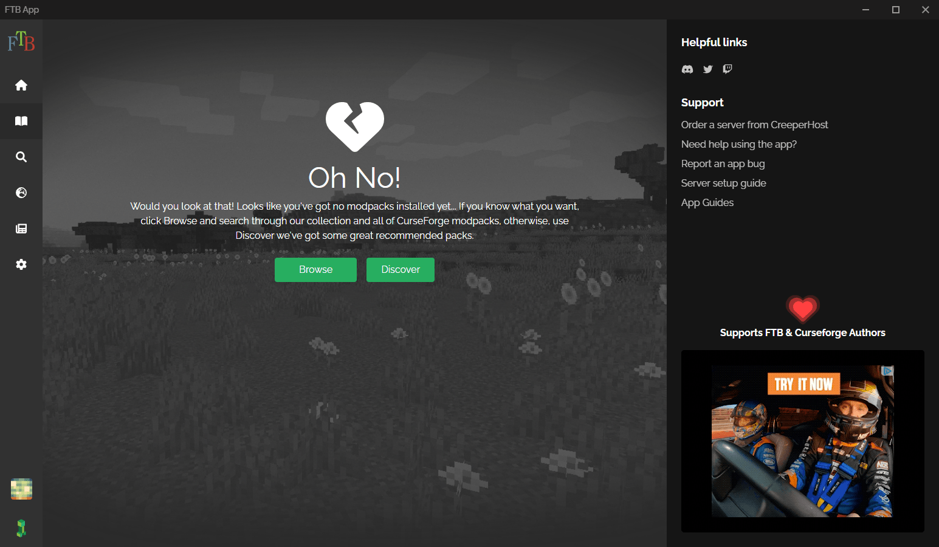Select the creeper icon at bottom left

point(21,528)
